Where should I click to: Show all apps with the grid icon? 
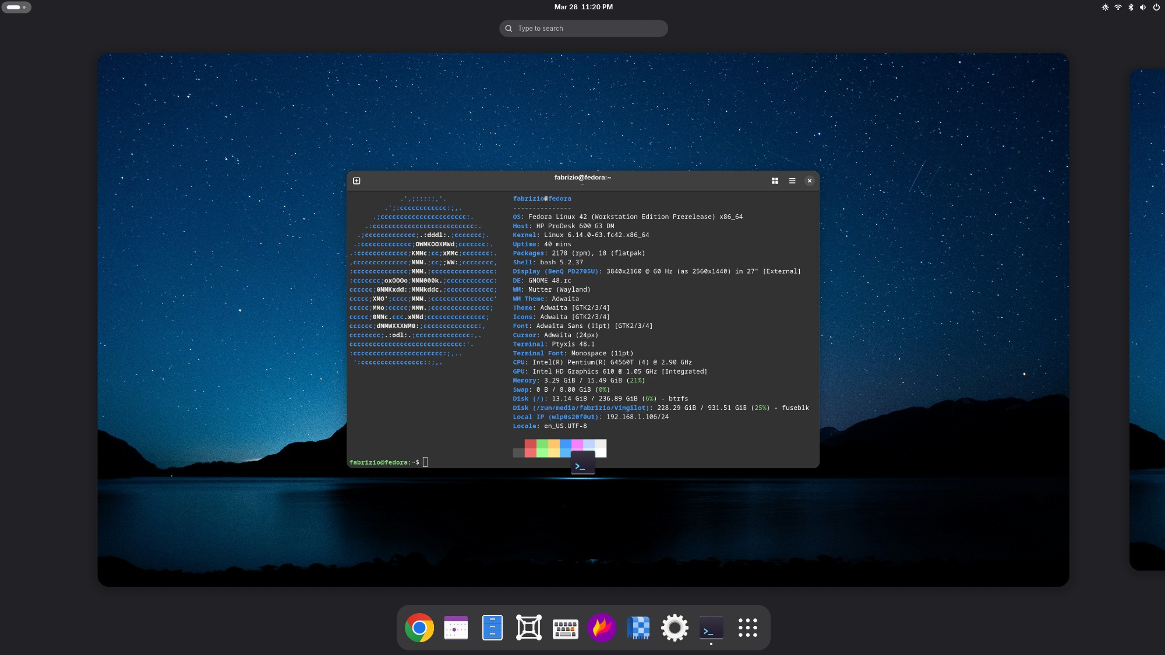point(748,628)
